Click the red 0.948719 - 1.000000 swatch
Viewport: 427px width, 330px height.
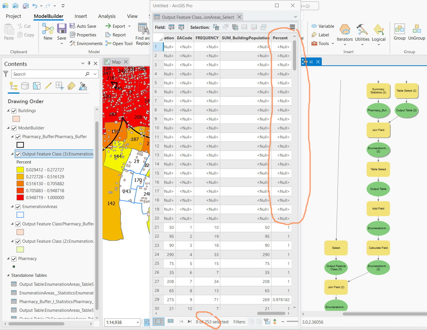(20, 198)
